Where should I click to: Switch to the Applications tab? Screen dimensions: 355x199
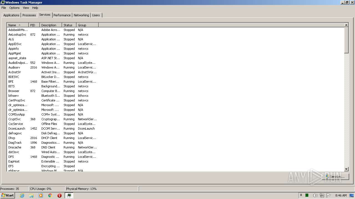point(11,15)
